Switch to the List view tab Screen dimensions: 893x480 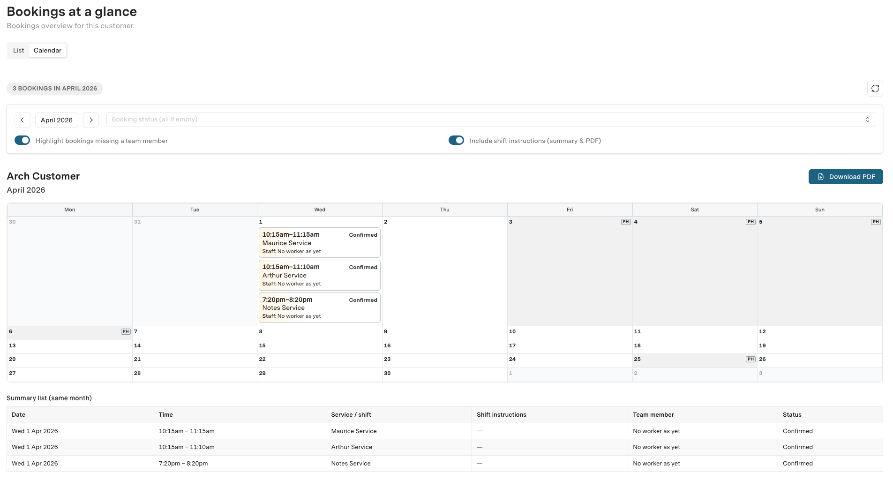[x=18, y=50]
